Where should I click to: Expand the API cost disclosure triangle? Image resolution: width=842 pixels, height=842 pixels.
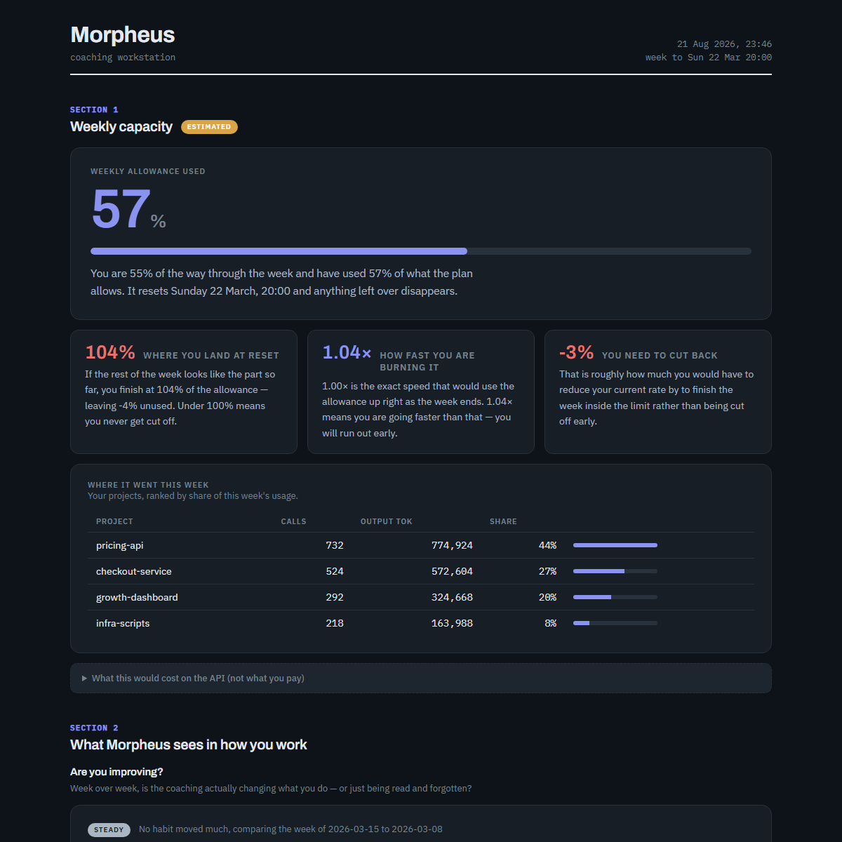click(x=84, y=679)
